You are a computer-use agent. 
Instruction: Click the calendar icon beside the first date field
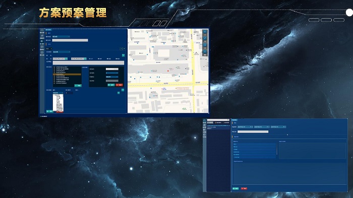pos(66,59)
